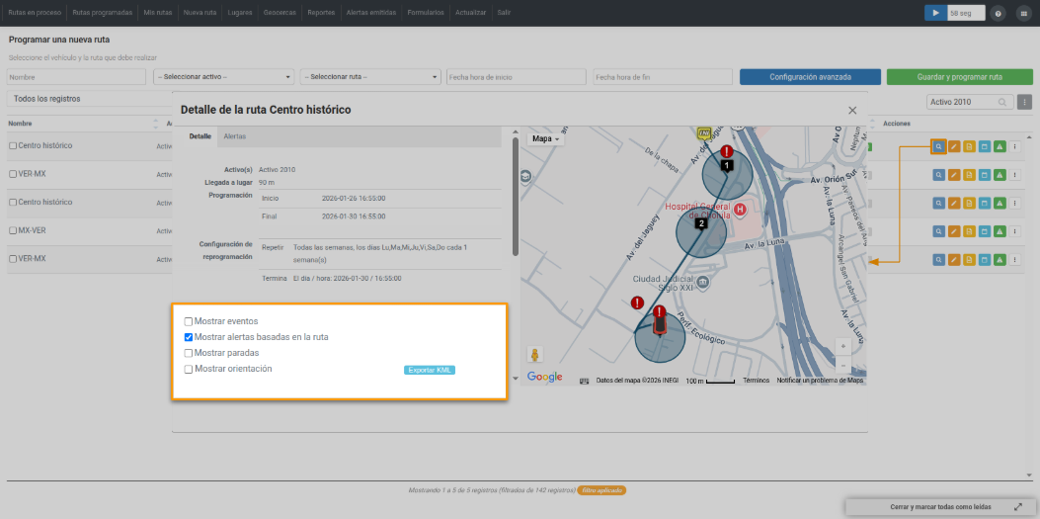Open route details with the highlighted magnifier icon
The height and width of the screenshot is (519, 1040).
(x=938, y=146)
